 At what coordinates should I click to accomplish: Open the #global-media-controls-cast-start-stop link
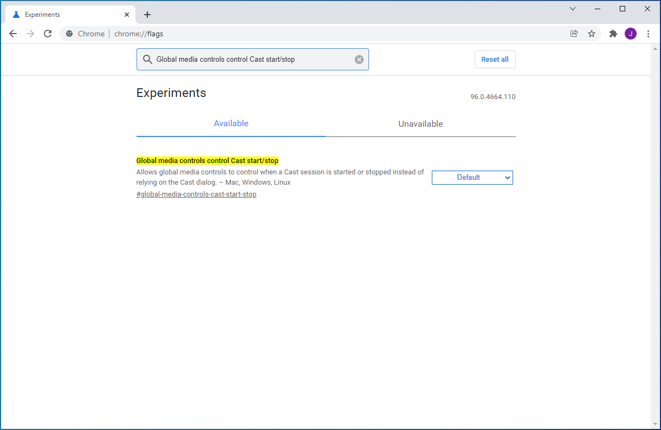(x=196, y=194)
